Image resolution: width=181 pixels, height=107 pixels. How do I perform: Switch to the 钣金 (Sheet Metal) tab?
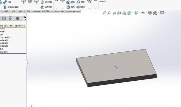pyautogui.click(x=13, y=11)
